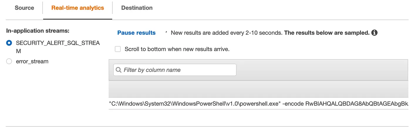Select the error_stream radio button
Screen dimensions: 411x127
tap(9, 61)
